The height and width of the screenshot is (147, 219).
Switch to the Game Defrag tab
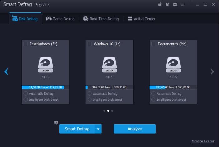tap(60, 19)
